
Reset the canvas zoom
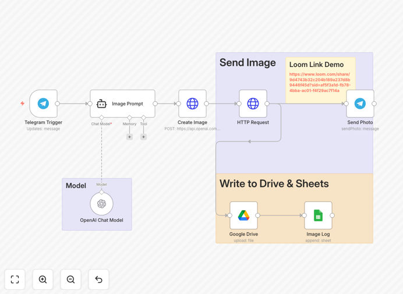pos(98,279)
